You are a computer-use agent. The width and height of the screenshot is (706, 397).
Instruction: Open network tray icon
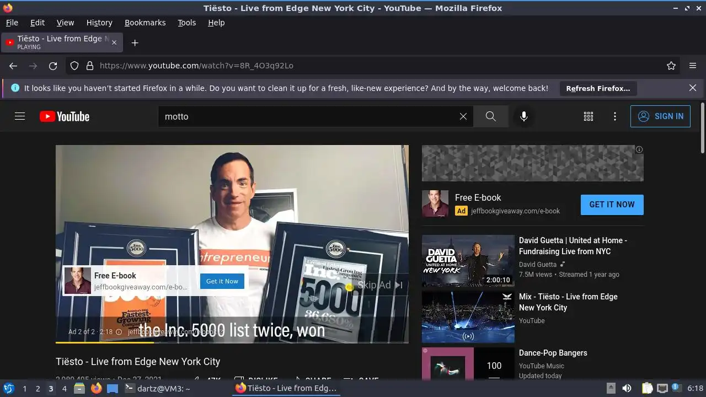pyautogui.click(x=662, y=388)
